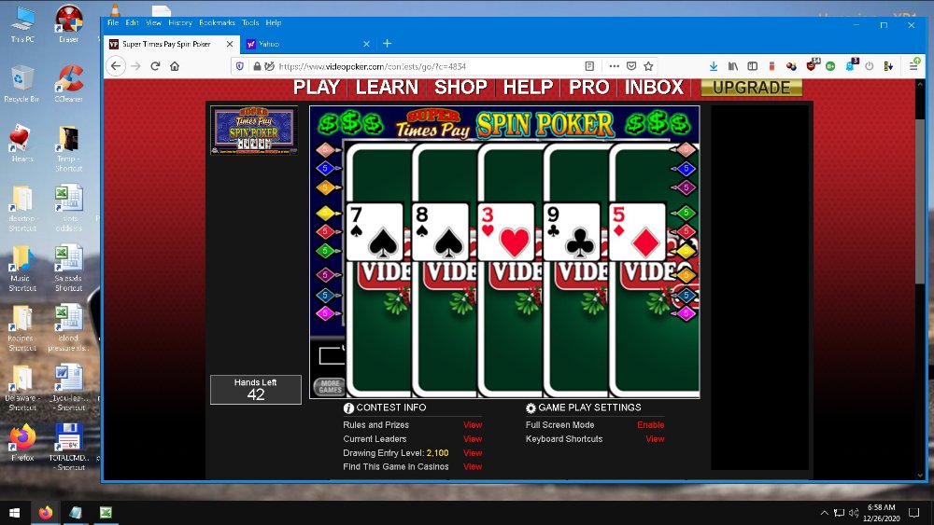Viewport: 934px width, 525px height.
Task: Show hidden system tray icons chevron
Action: [824, 513]
